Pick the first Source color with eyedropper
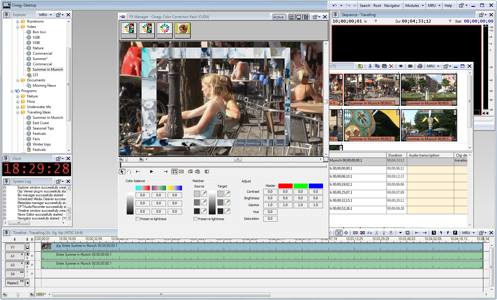 (x=204, y=194)
